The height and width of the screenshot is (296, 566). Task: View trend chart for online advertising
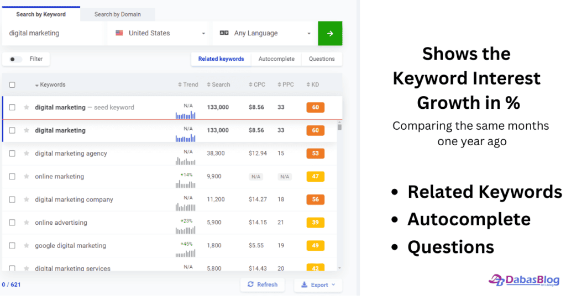pos(186,230)
